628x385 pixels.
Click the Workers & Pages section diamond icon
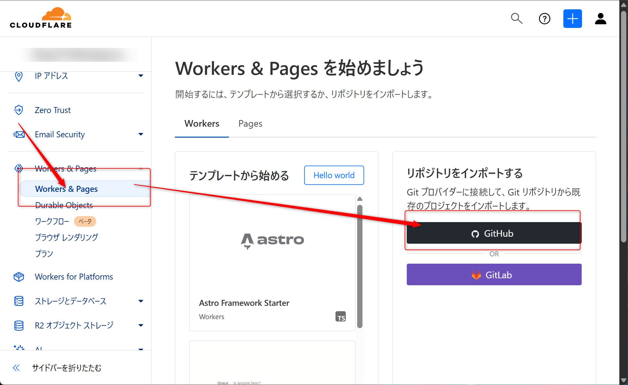click(x=19, y=169)
